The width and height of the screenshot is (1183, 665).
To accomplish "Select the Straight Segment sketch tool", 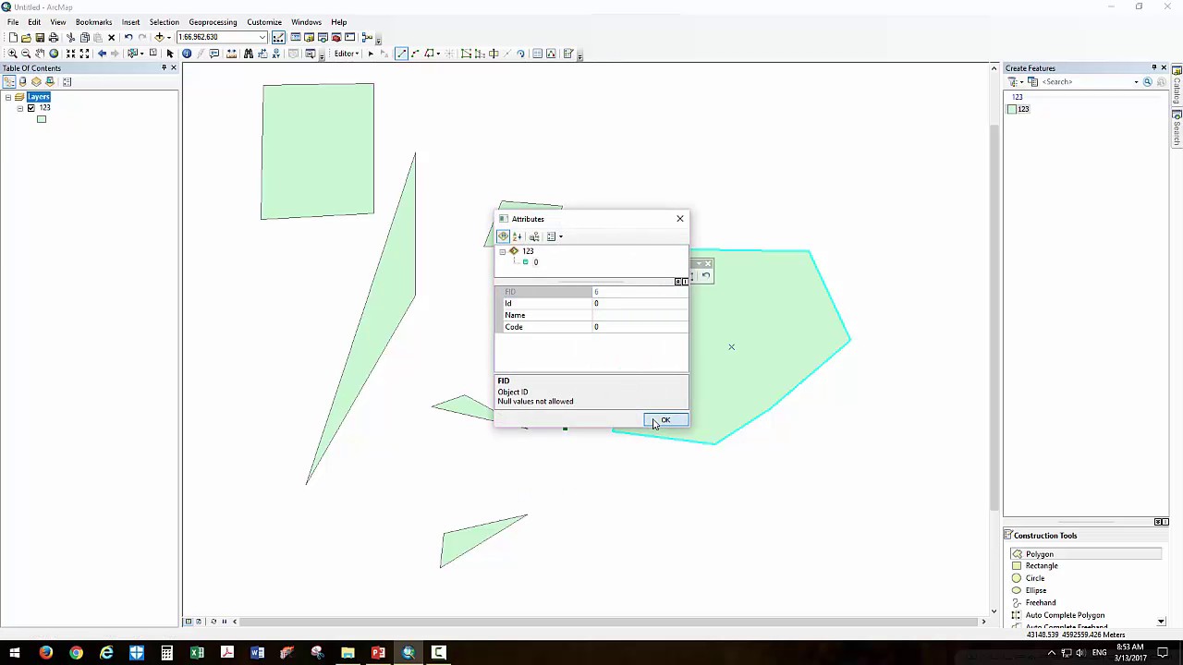I will click(401, 54).
